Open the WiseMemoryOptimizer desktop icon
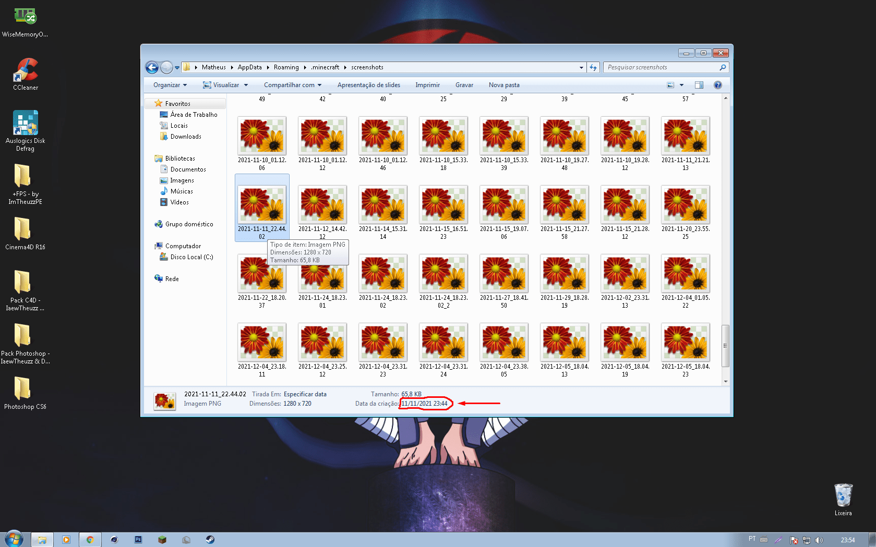 point(25,22)
